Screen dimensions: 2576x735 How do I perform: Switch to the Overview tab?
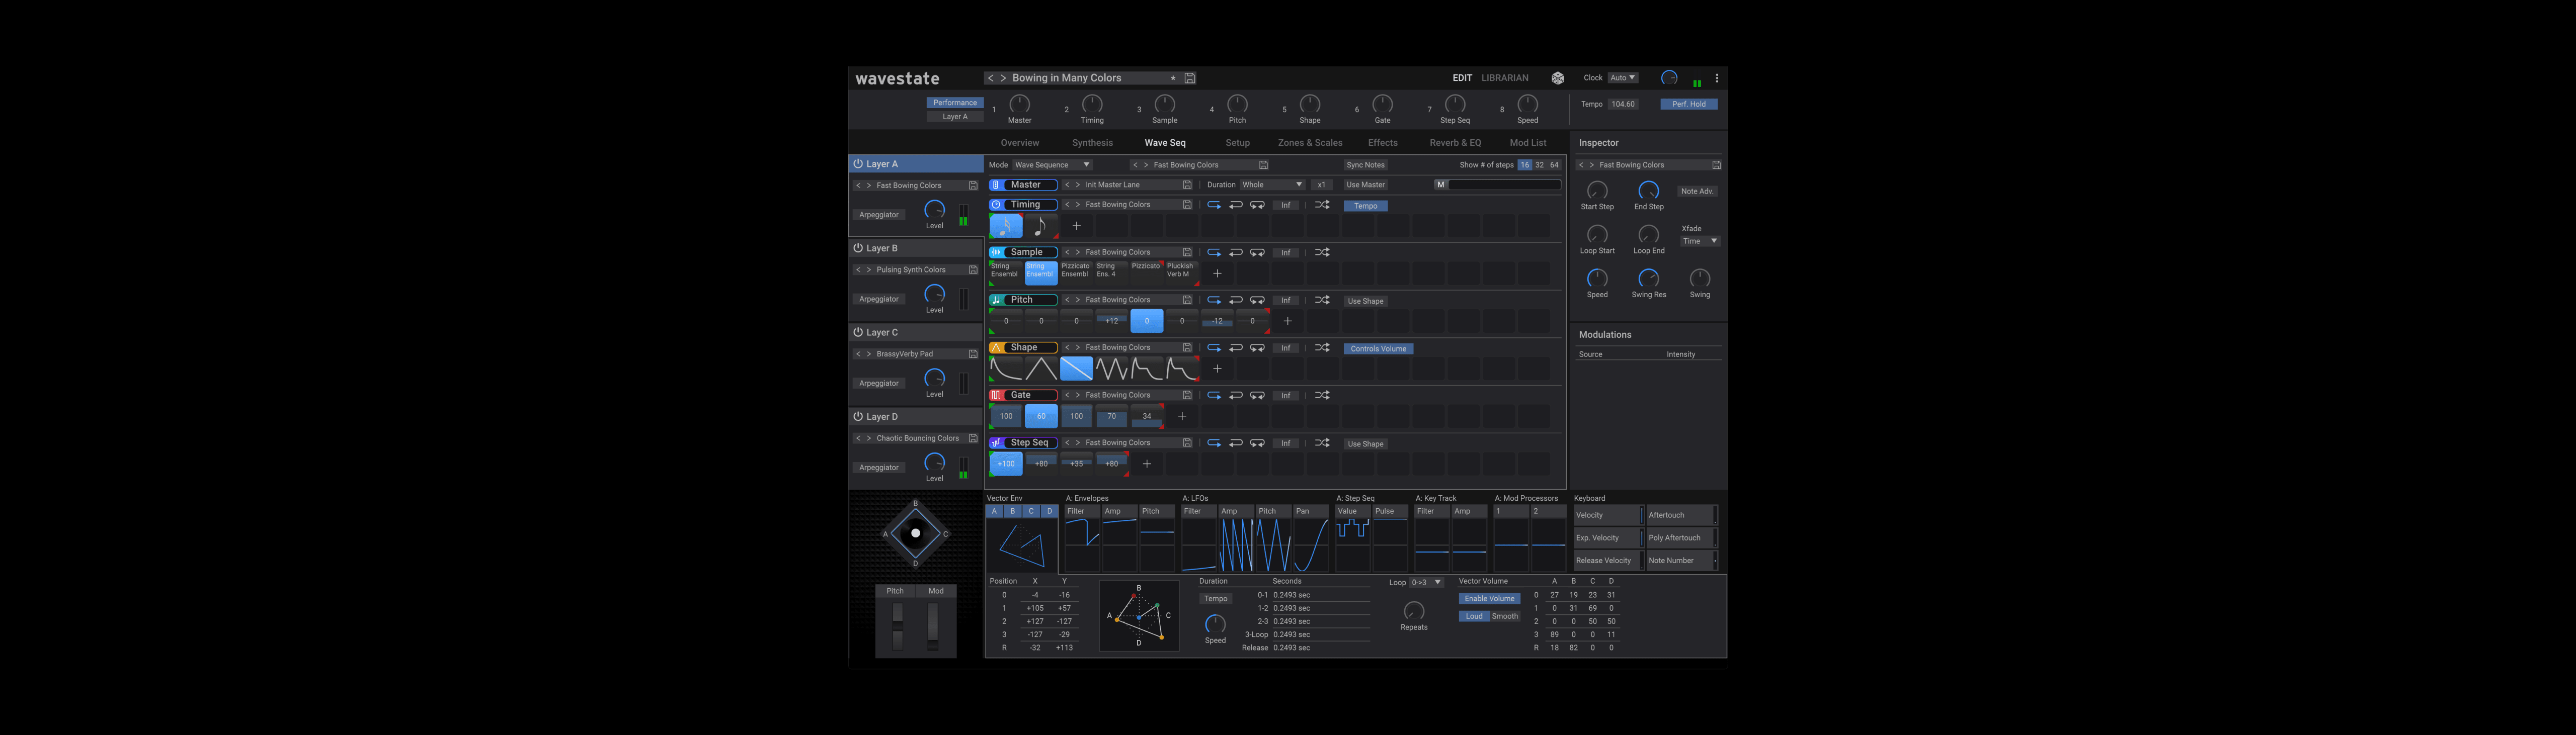pyautogui.click(x=1020, y=143)
